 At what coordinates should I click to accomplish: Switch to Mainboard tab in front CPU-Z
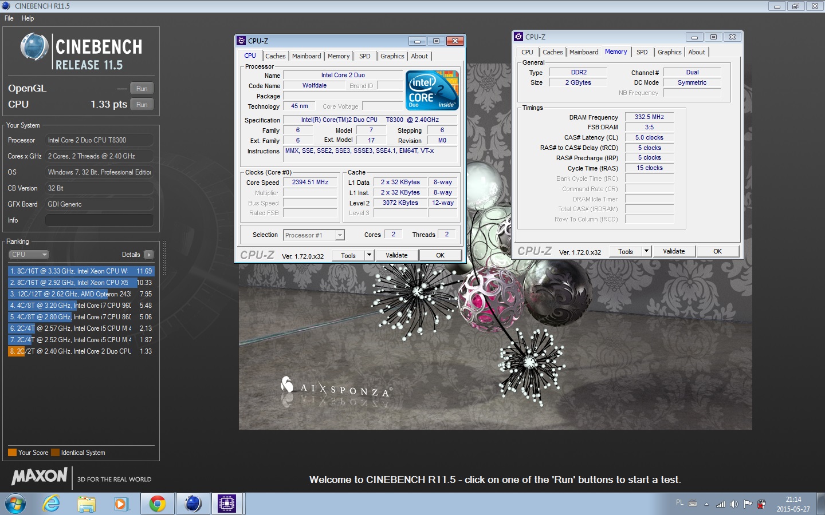(x=307, y=56)
